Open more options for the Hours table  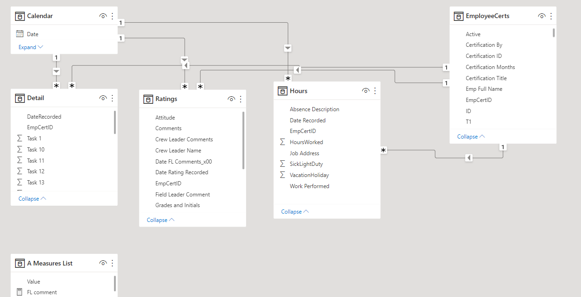tap(375, 91)
